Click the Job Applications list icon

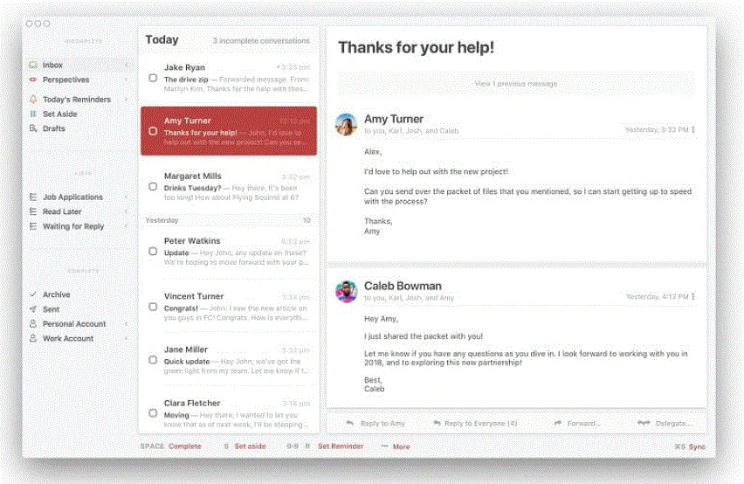[x=33, y=197]
